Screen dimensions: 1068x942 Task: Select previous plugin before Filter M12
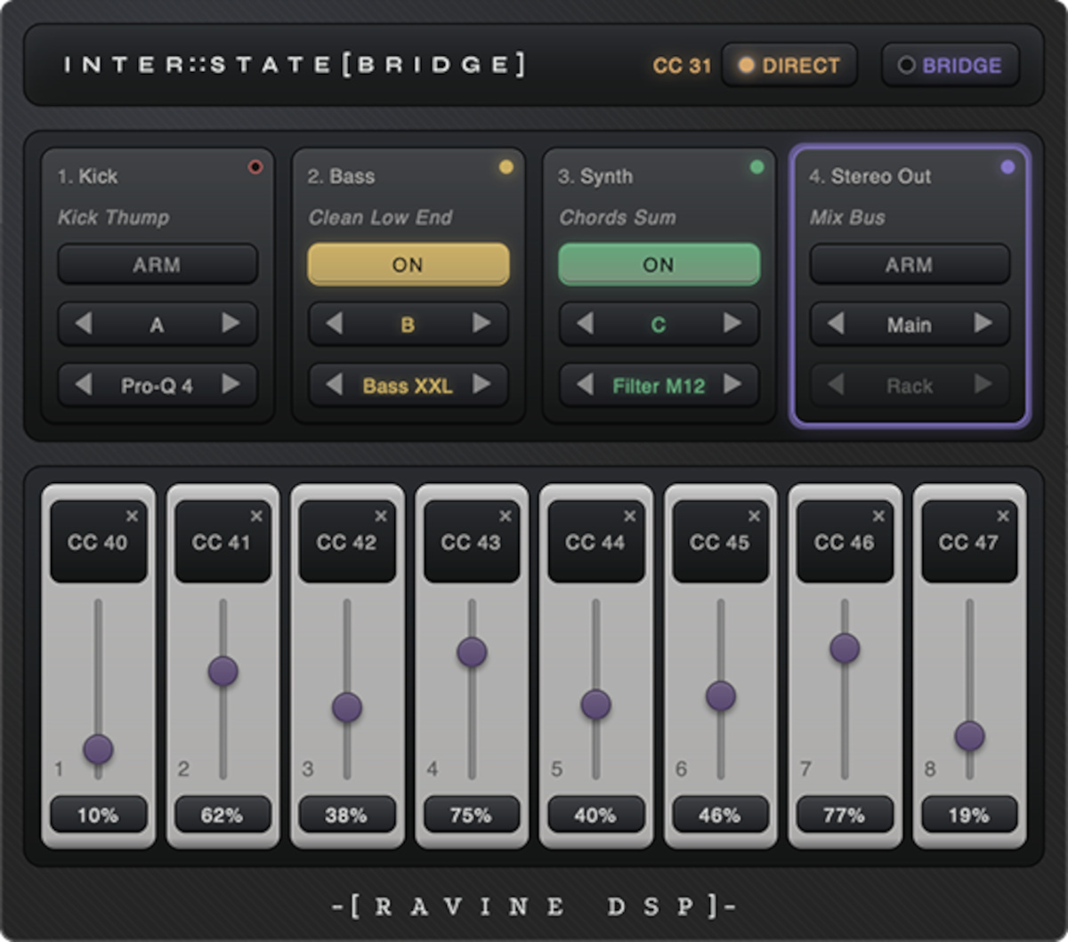[585, 384]
